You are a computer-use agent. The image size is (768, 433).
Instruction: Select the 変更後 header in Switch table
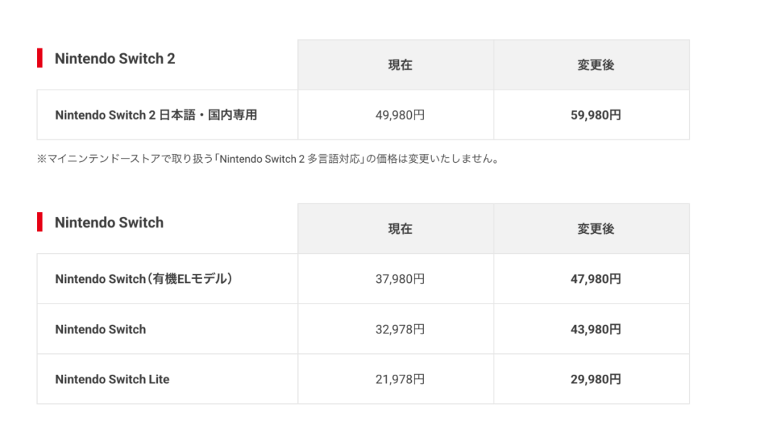pos(596,229)
